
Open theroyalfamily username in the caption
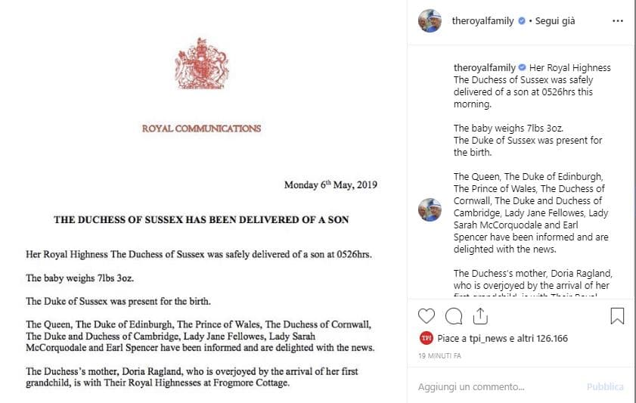tap(484, 67)
